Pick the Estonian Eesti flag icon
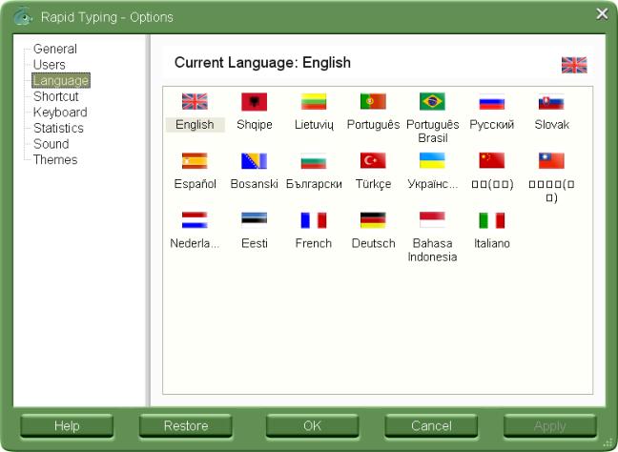 (255, 220)
